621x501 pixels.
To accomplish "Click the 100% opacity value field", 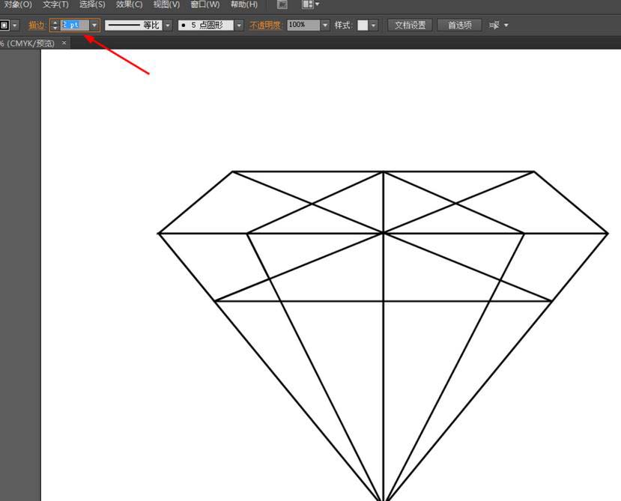I will [x=303, y=25].
